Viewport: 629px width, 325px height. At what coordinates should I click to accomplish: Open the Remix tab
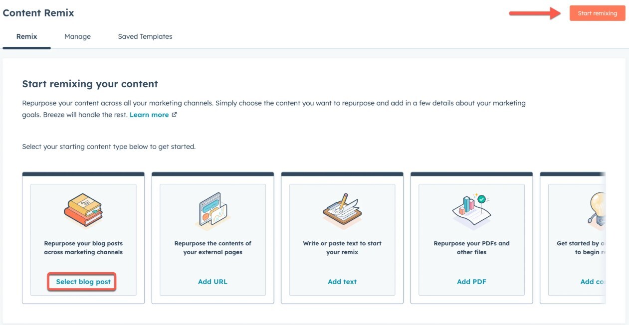click(26, 36)
